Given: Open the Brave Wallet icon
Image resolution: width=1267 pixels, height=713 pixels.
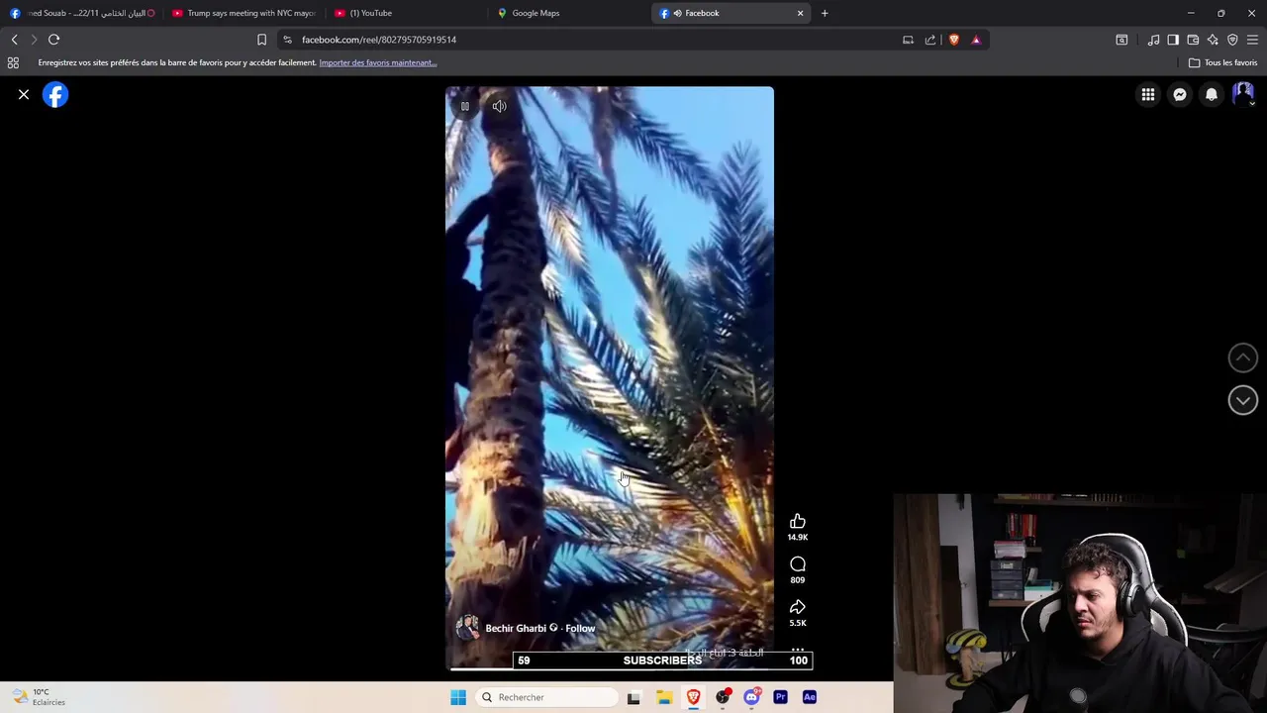Looking at the screenshot, I should click(1193, 40).
